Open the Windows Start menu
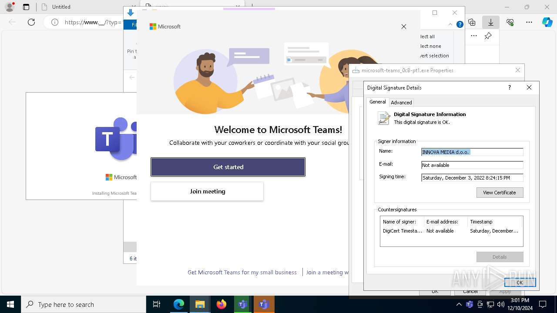The height and width of the screenshot is (313, 557). click(x=10, y=304)
